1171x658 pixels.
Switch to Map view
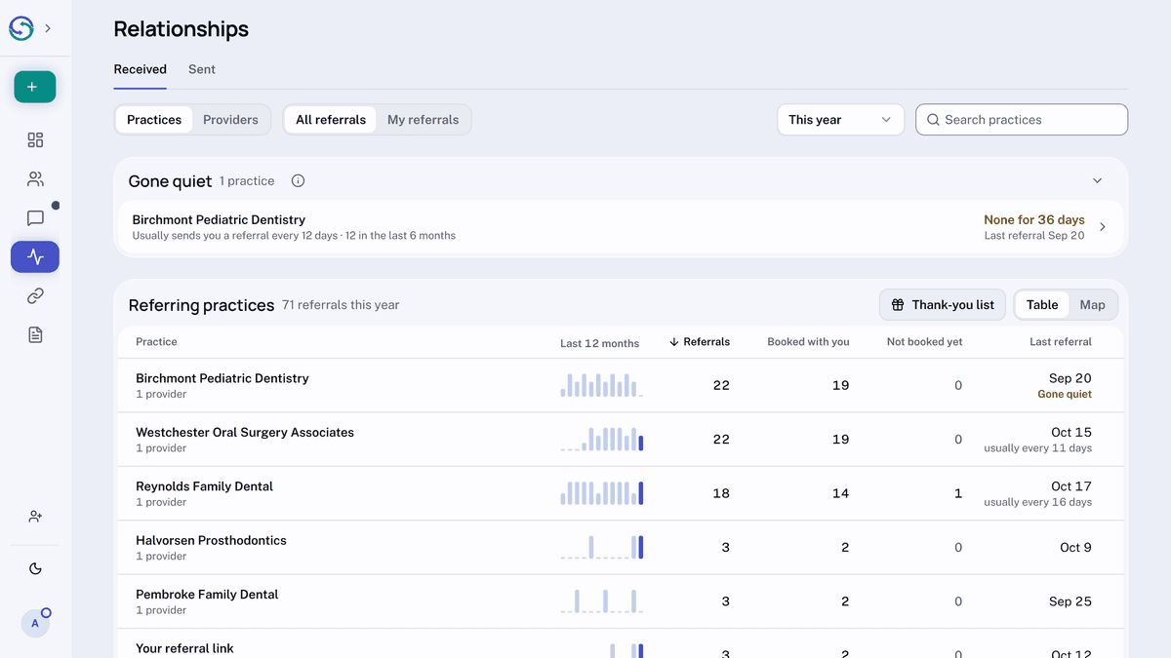click(1092, 305)
